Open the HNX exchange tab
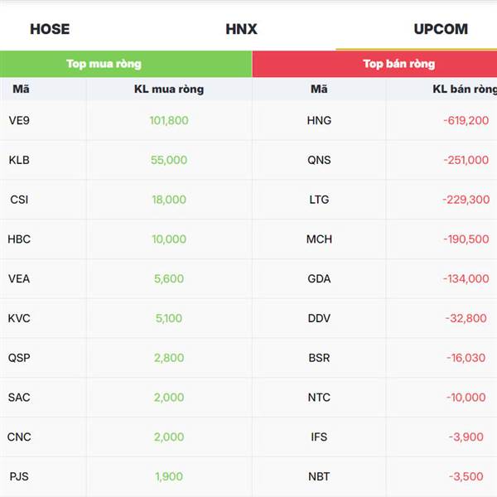Image resolution: width=497 pixels, height=497 pixels. pyautogui.click(x=241, y=29)
